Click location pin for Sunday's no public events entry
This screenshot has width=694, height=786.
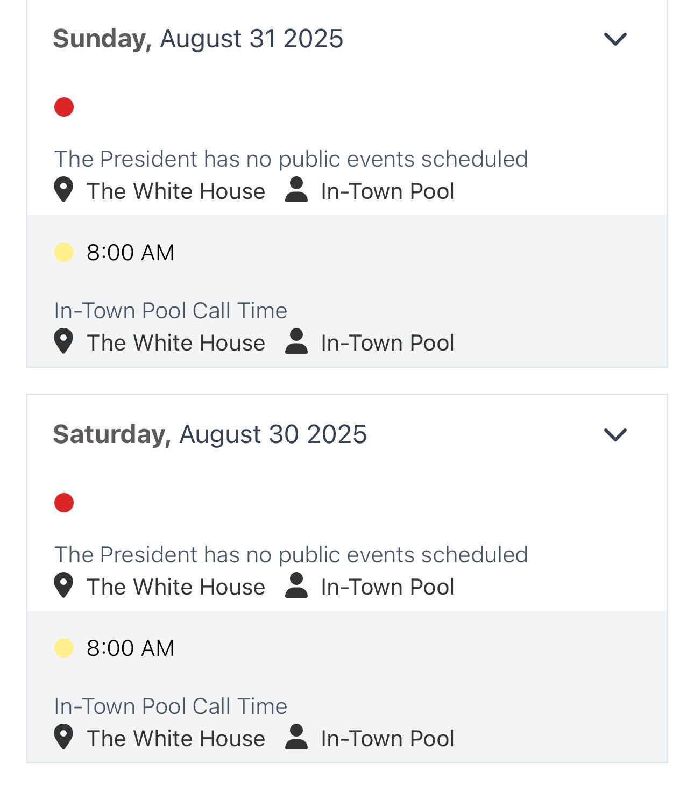click(x=63, y=190)
